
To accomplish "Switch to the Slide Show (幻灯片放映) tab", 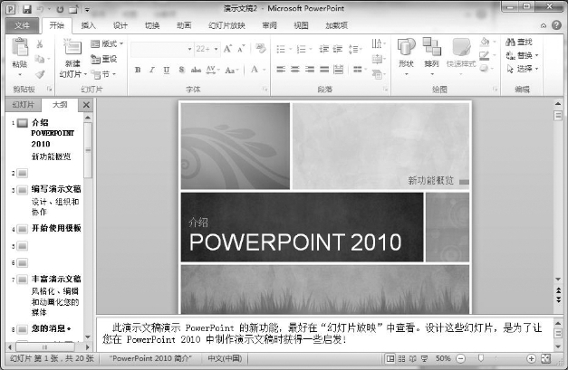I will 226,25.
